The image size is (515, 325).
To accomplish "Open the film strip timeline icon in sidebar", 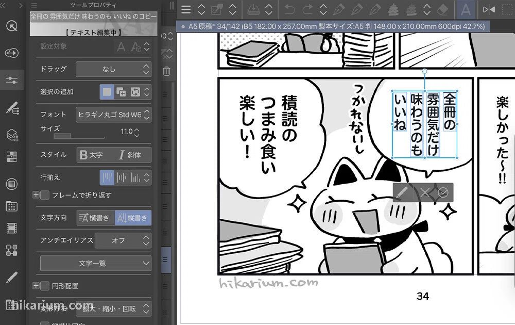I will click(12, 228).
